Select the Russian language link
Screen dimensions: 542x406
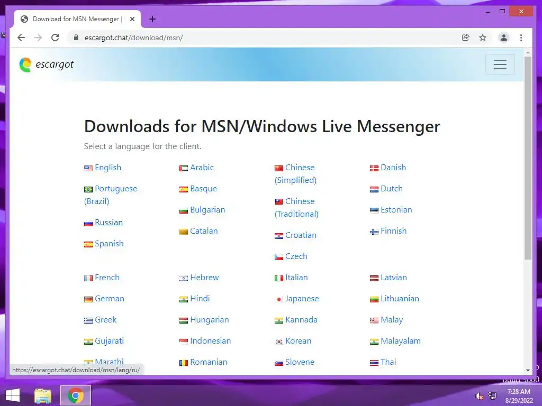(x=109, y=223)
